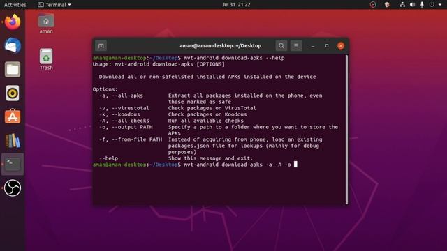The image size is (447, 251).
Task: Click the '--koodous' option text
Action: click(126, 114)
